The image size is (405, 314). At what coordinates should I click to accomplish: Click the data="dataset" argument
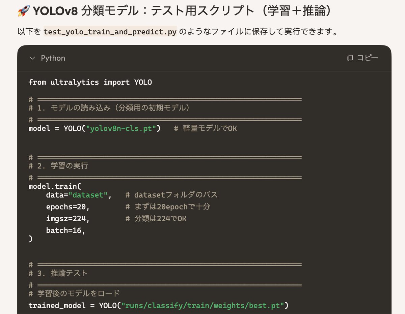click(79, 195)
